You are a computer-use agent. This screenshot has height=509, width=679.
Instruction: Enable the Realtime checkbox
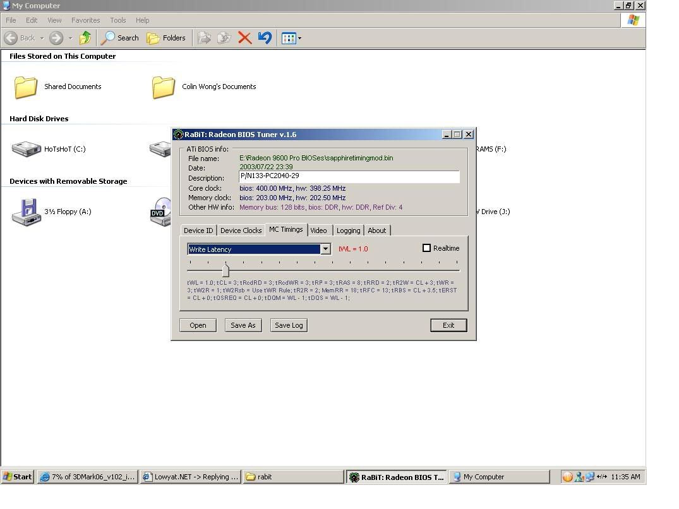(426, 248)
